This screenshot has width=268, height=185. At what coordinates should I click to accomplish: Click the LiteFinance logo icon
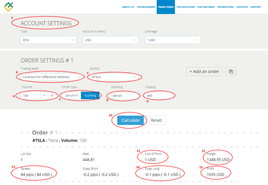point(9,7)
